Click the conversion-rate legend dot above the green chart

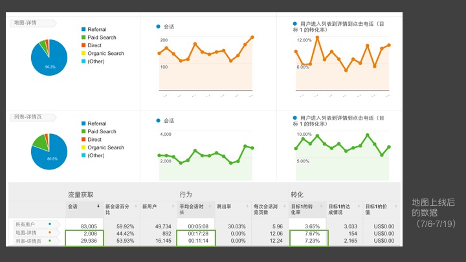click(295, 117)
